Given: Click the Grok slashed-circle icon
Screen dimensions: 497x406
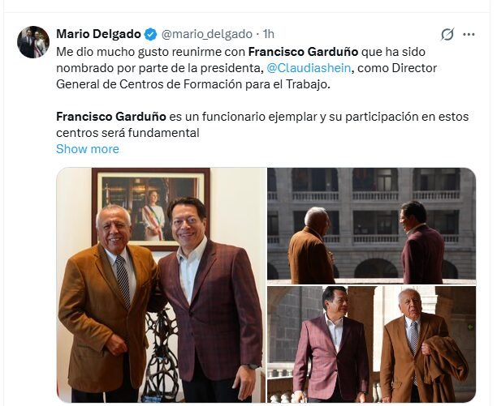Looking at the screenshot, I should tap(447, 34).
